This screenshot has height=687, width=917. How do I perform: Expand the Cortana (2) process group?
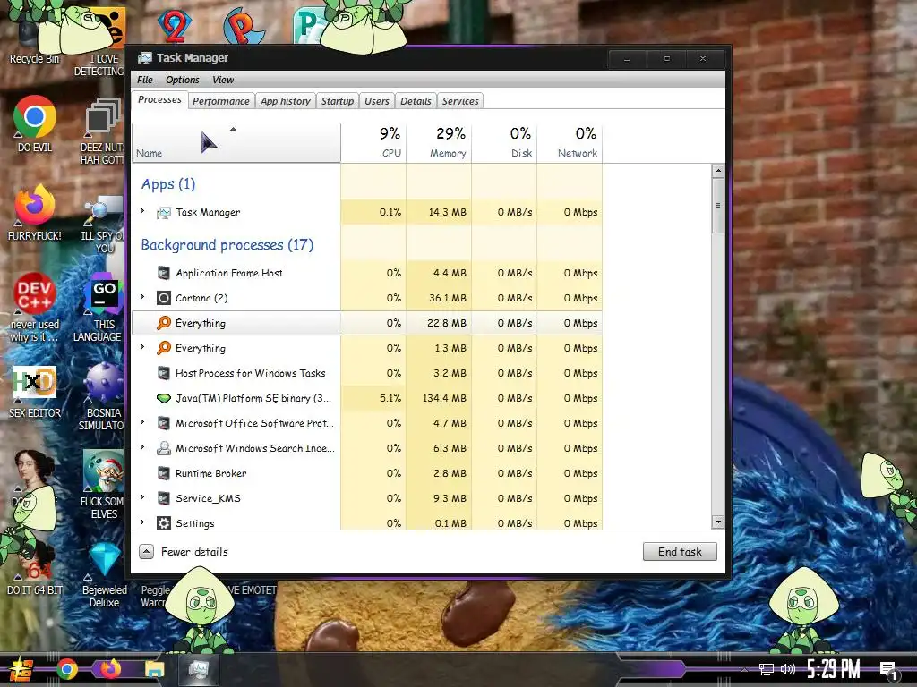click(142, 297)
